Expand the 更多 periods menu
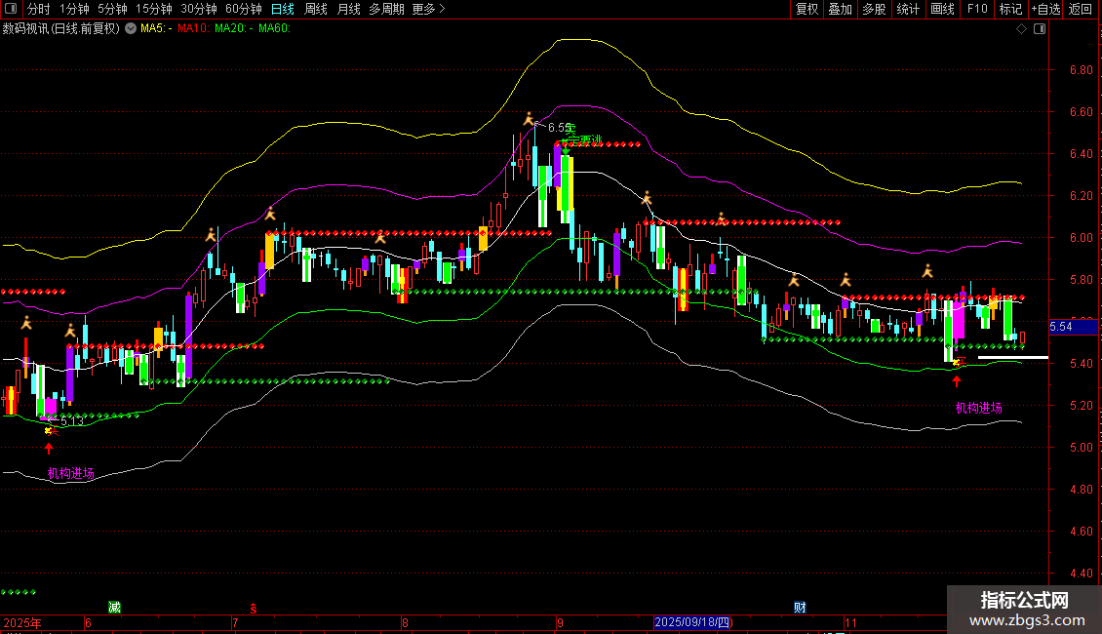The image size is (1102, 634). pos(428,10)
